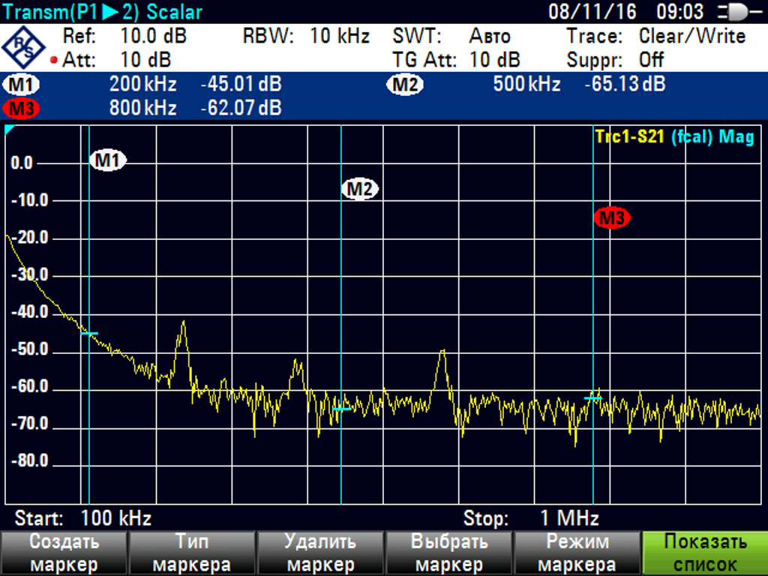Select the red M3 marker badge in table
The width and height of the screenshot is (768, 576).
click(x=22, y=109)
